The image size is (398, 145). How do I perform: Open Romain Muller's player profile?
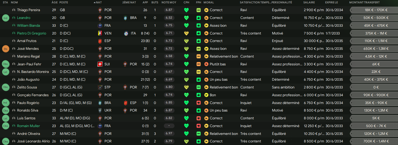click(x=29, y=126)
